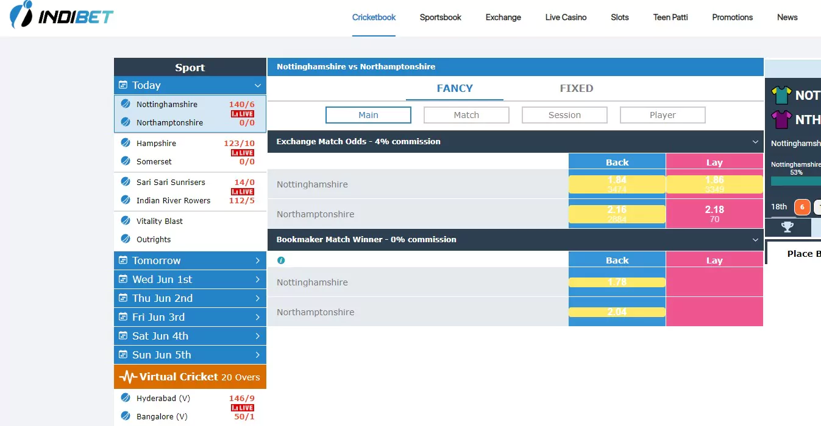Click the calendar icon on the Today row
This screenshot has width=821, height=426.
[x=123, y=85]
